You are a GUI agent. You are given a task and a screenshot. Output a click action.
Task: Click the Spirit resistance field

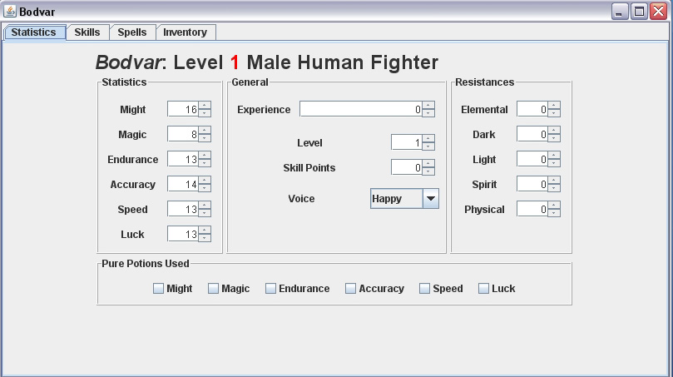[532, 184]
